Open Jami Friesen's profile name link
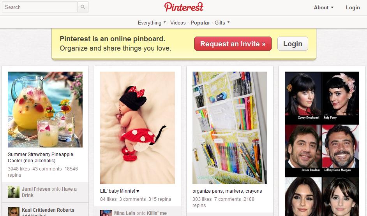 pyautogui.click(x=36, y=189)
